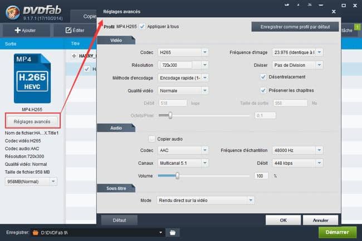Click the Éditer button
The height and width of the screenshot is (241, 362).
coord(75,30)
